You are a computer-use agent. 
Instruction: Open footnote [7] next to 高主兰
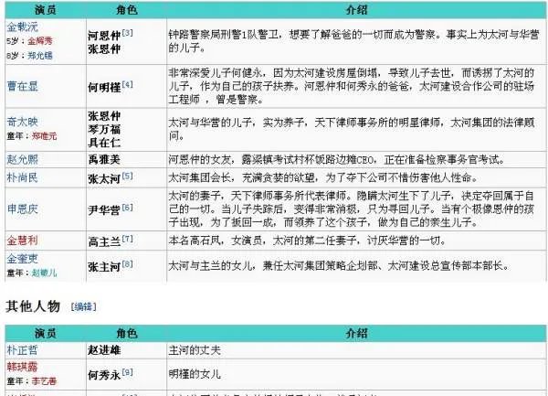(127, 239)
